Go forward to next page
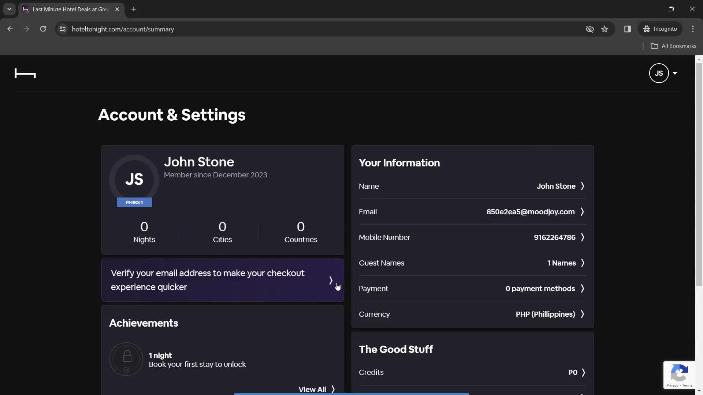This screenshot has height=395, width=703. click(26, 29)
